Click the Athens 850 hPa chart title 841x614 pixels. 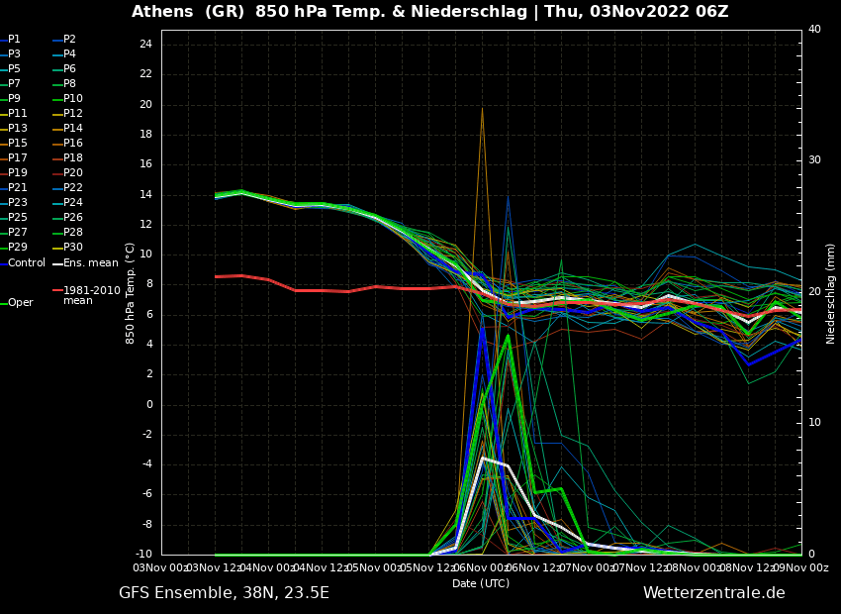point(429,12)
